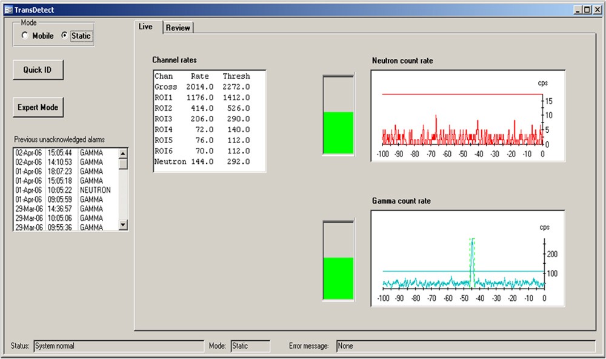Screen dimensions: 606x359
Task: Select the 01-Apr-06 10:05:22 NEUTRON alarm
Action: (61, 190)
